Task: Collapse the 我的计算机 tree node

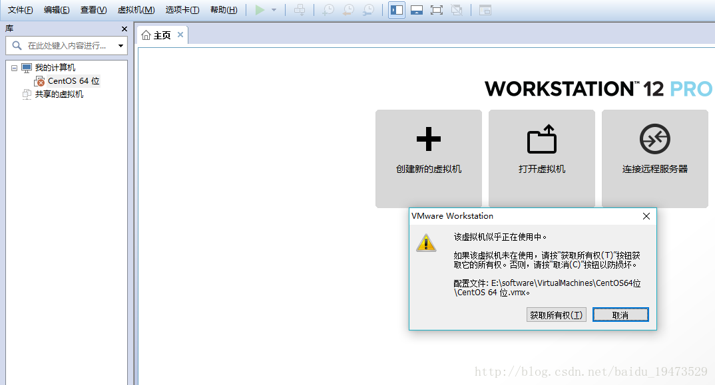Action: 14,68
